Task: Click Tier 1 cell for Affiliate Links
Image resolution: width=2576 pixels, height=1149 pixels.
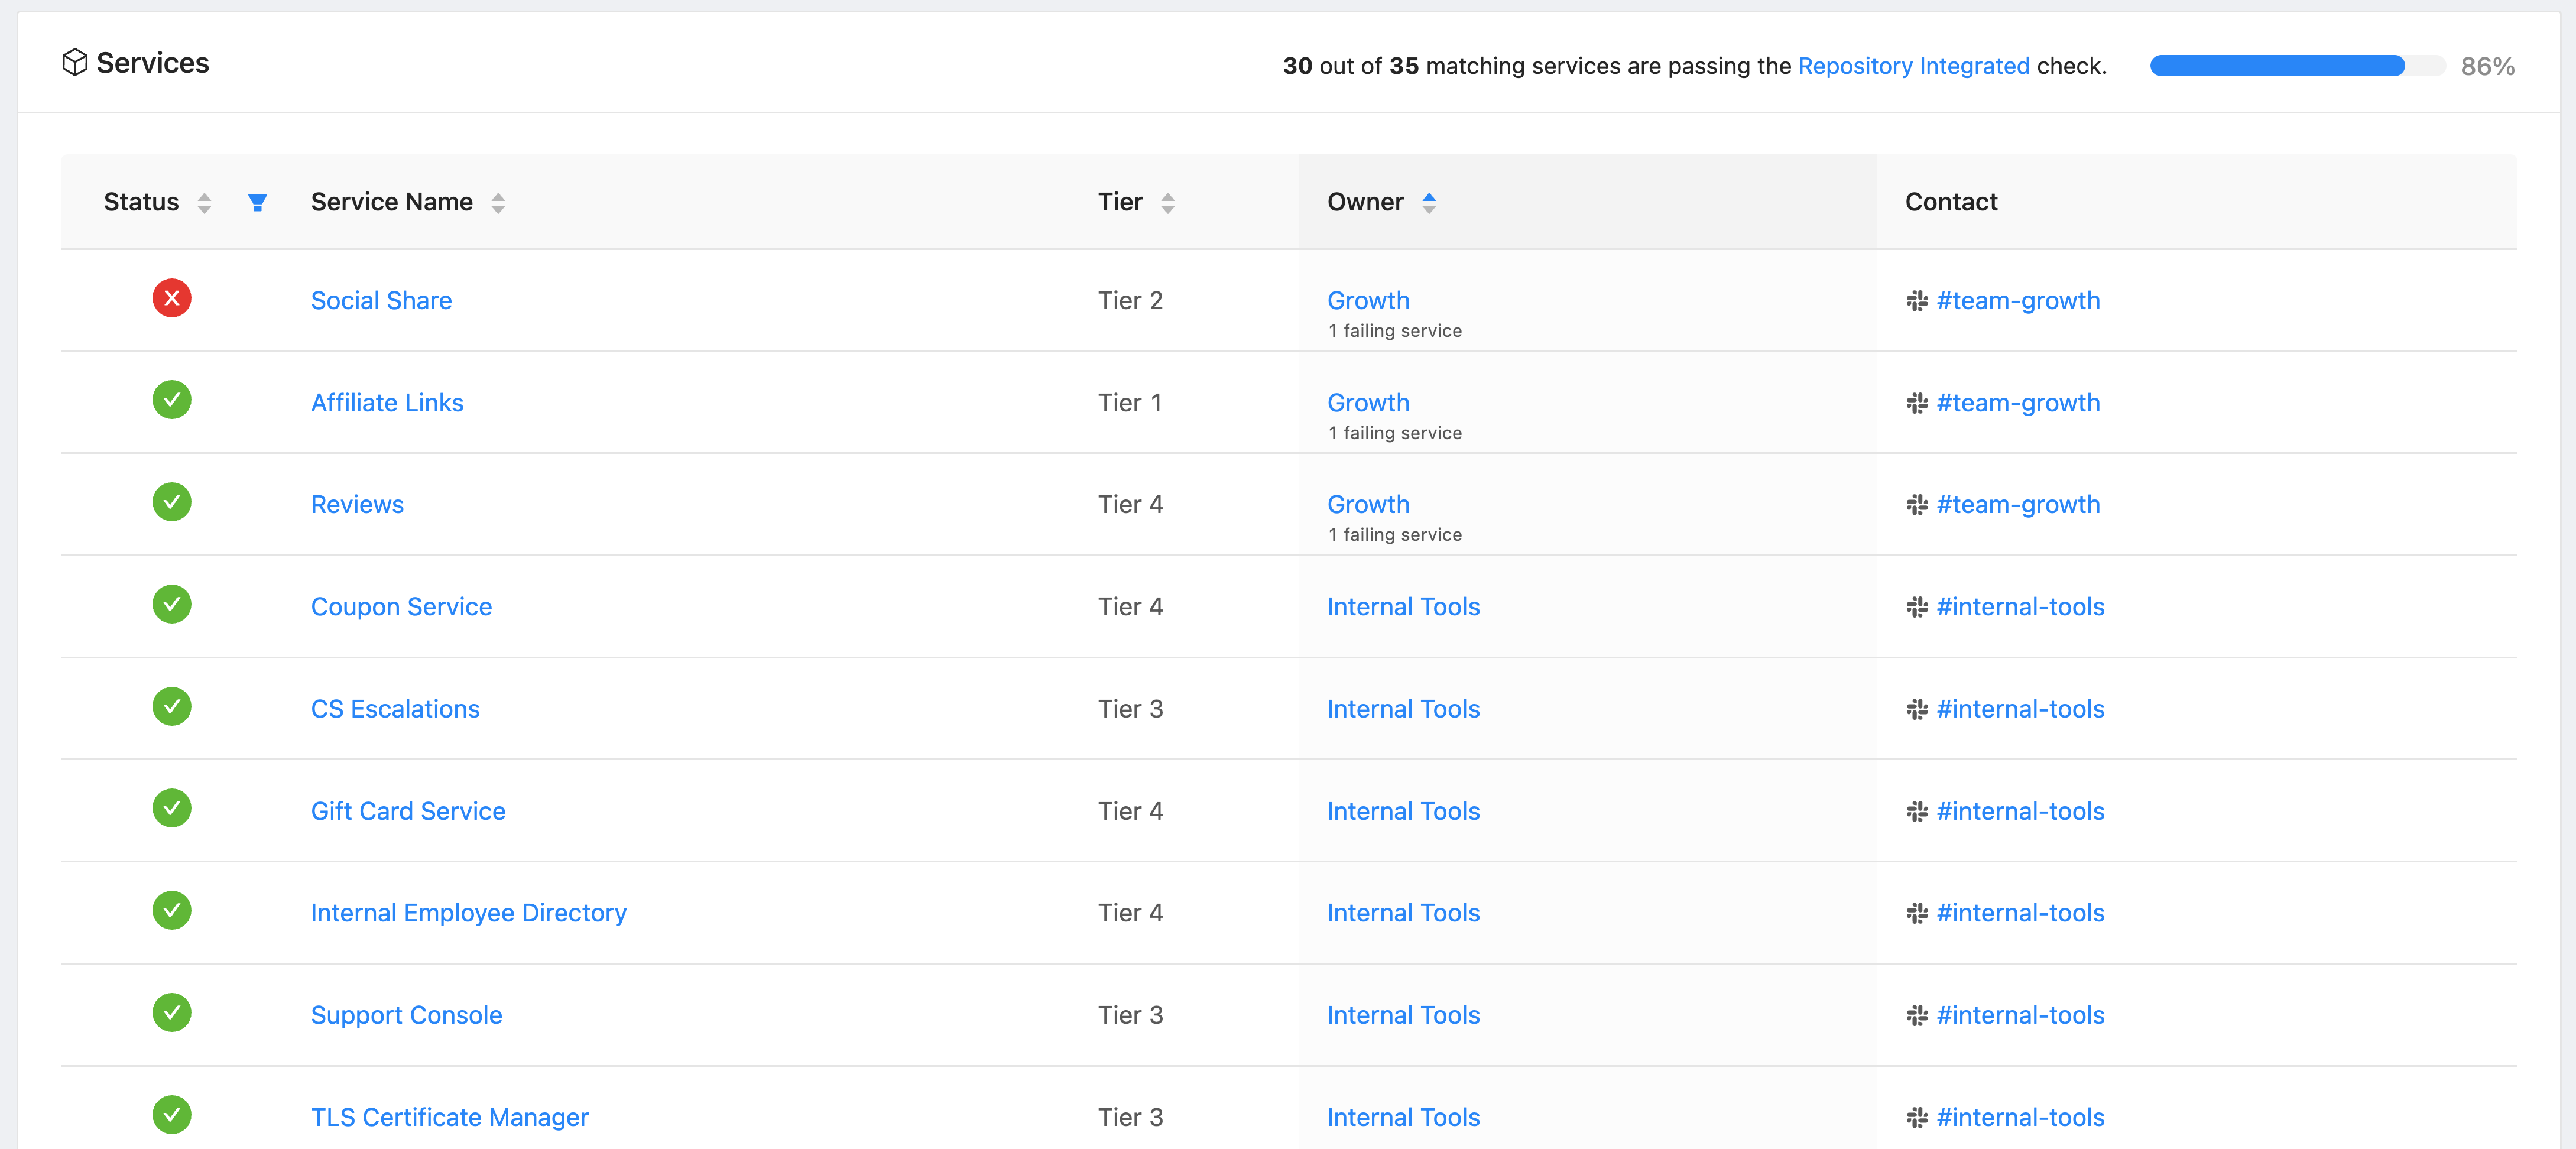Action: 1130,403
